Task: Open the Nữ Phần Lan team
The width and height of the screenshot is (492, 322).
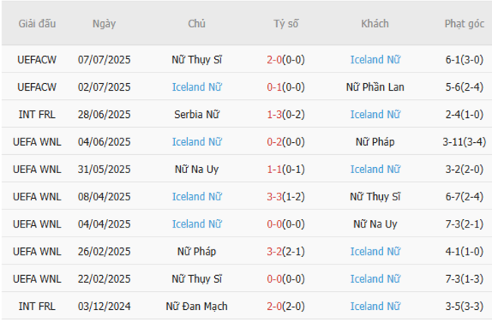Action: coord(375,87)
